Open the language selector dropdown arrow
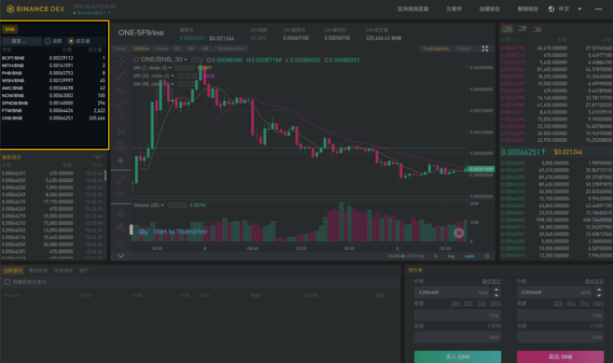The image size is (613, 363). [579, 9]
